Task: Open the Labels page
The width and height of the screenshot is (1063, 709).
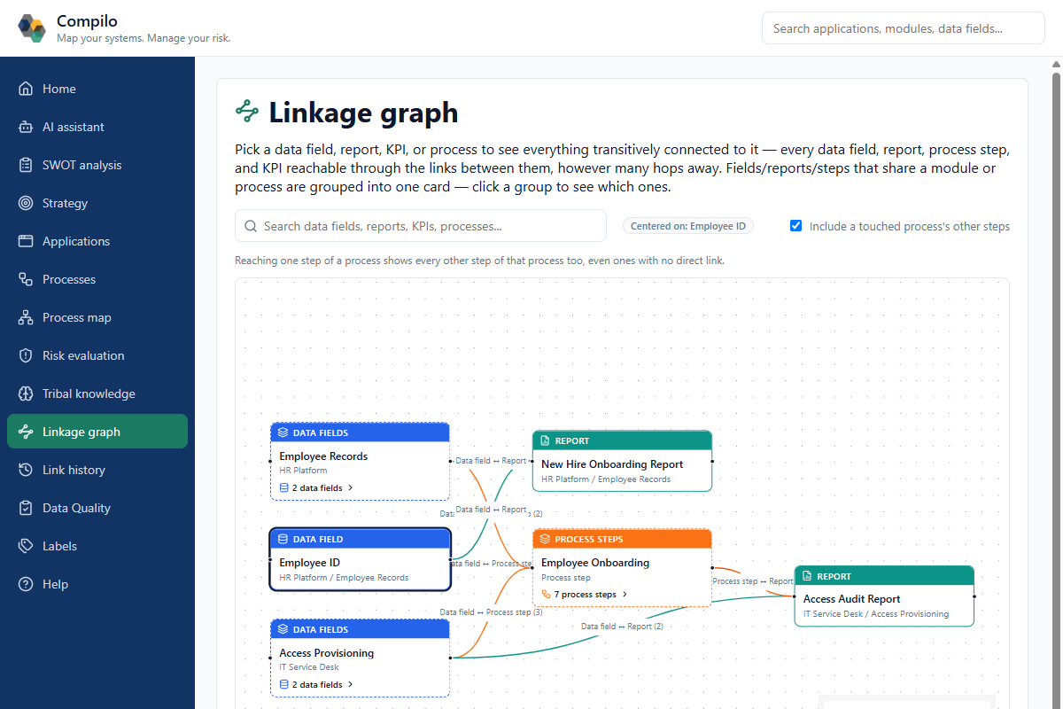Action: coord(97,546)
